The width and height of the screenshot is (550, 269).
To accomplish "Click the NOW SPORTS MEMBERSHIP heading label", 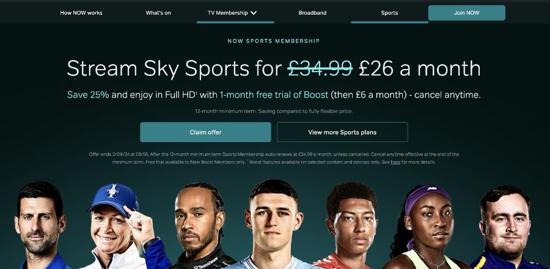I will pyautogui.click(x=274, y=41).
